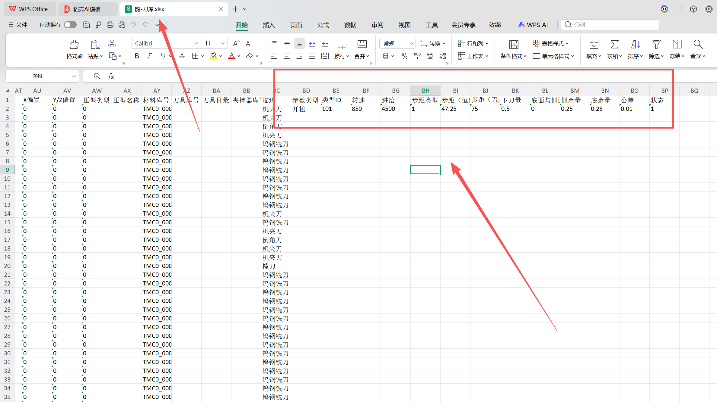Toggle the 自动保存 auto-save switch

70,25
